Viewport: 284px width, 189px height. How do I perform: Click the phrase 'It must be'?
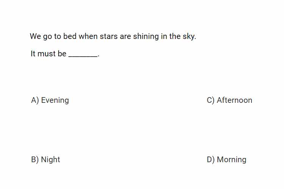(x=48, y=54)
